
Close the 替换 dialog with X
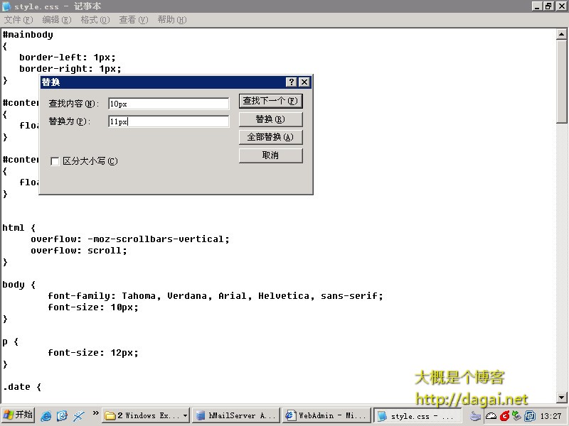[304, 82]
